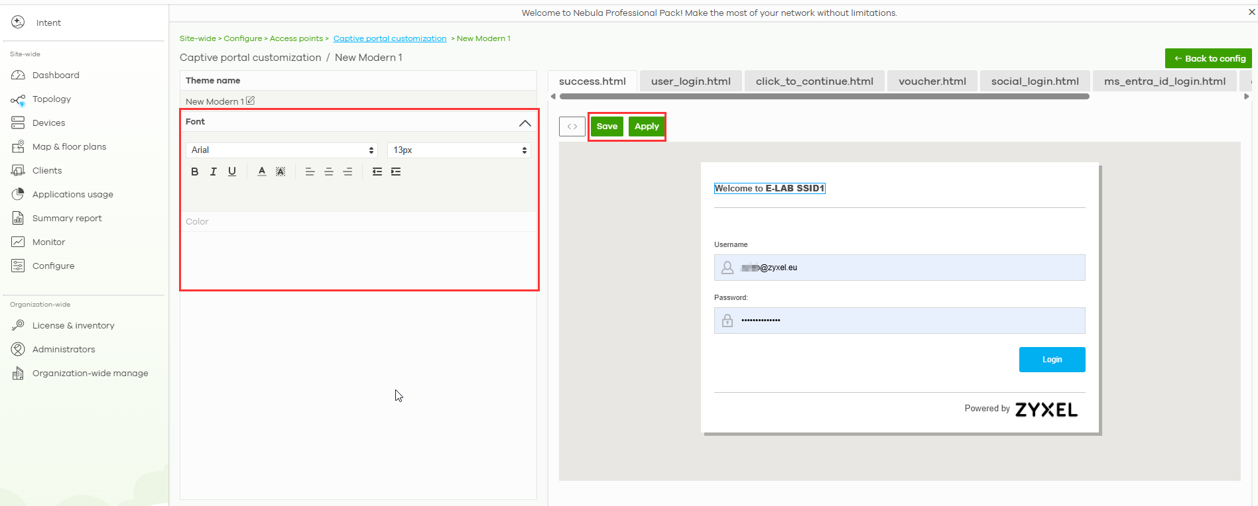Click the green Save button
Image resolution: width=1258 pixels, height=506 pixels.
[607, 126]
